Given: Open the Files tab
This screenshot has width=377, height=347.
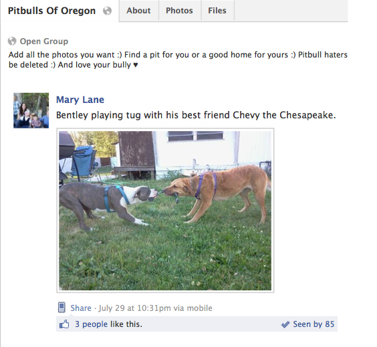Looking at the screenshot, I should 217,11.
